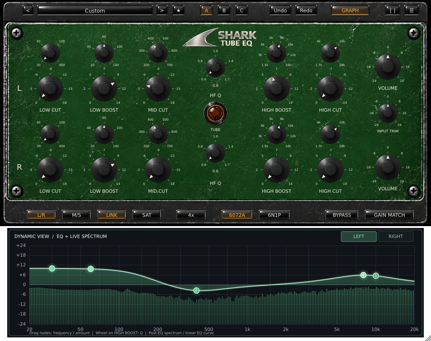Viewport: 431px width, 341px height.
Task: Click the [ ] window size button
Action: point(393,10)
